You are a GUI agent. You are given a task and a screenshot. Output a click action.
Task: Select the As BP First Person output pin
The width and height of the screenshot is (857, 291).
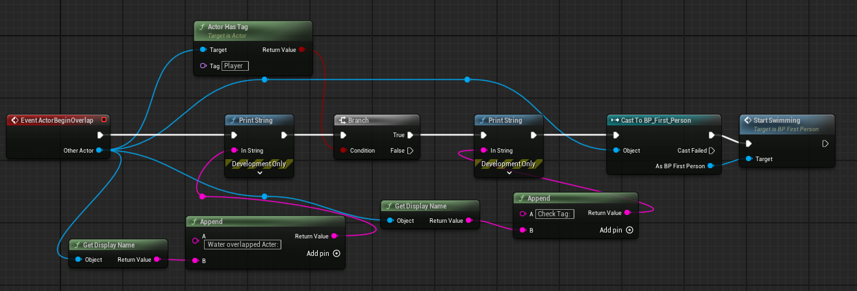(711, 166)
